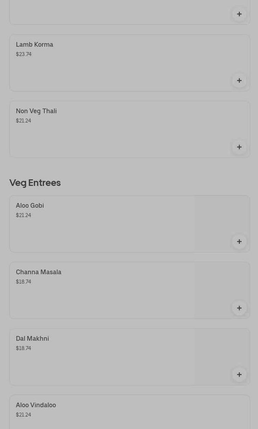258x429 pixels.
Task: Add Aloo Gobi to cart
Action: click(239, 242)
